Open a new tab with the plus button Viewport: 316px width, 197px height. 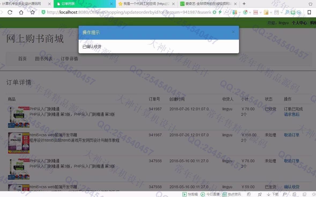point(244,4)
